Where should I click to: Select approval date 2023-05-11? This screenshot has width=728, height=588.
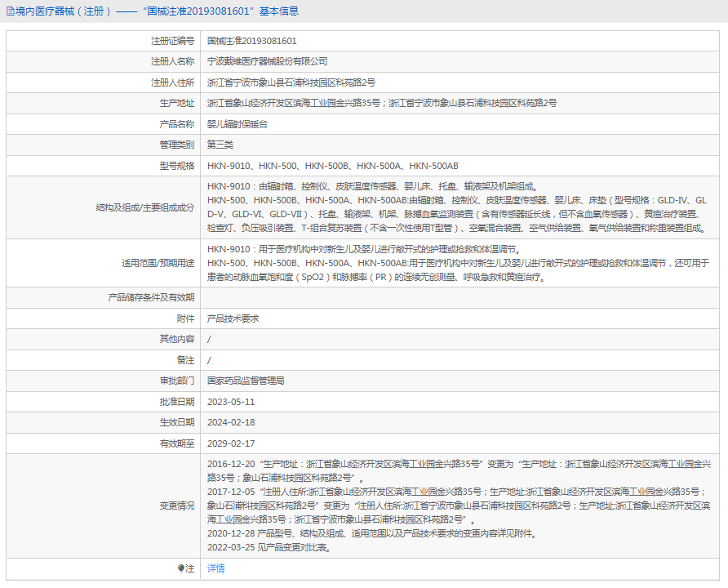point(231,402)
